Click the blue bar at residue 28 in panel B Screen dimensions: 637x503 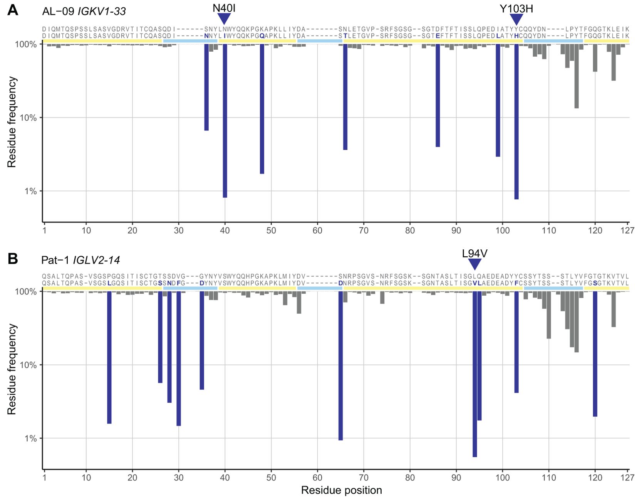[x=169, y=347]
